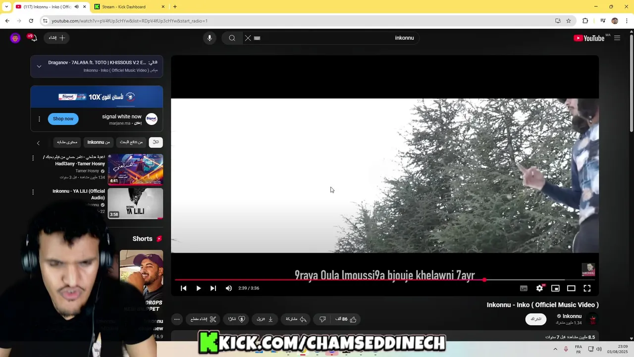Toggle subtitles in the video player

524,288
